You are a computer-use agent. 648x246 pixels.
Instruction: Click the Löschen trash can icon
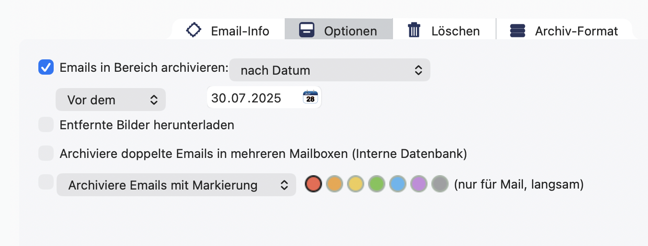coord(414,30)
